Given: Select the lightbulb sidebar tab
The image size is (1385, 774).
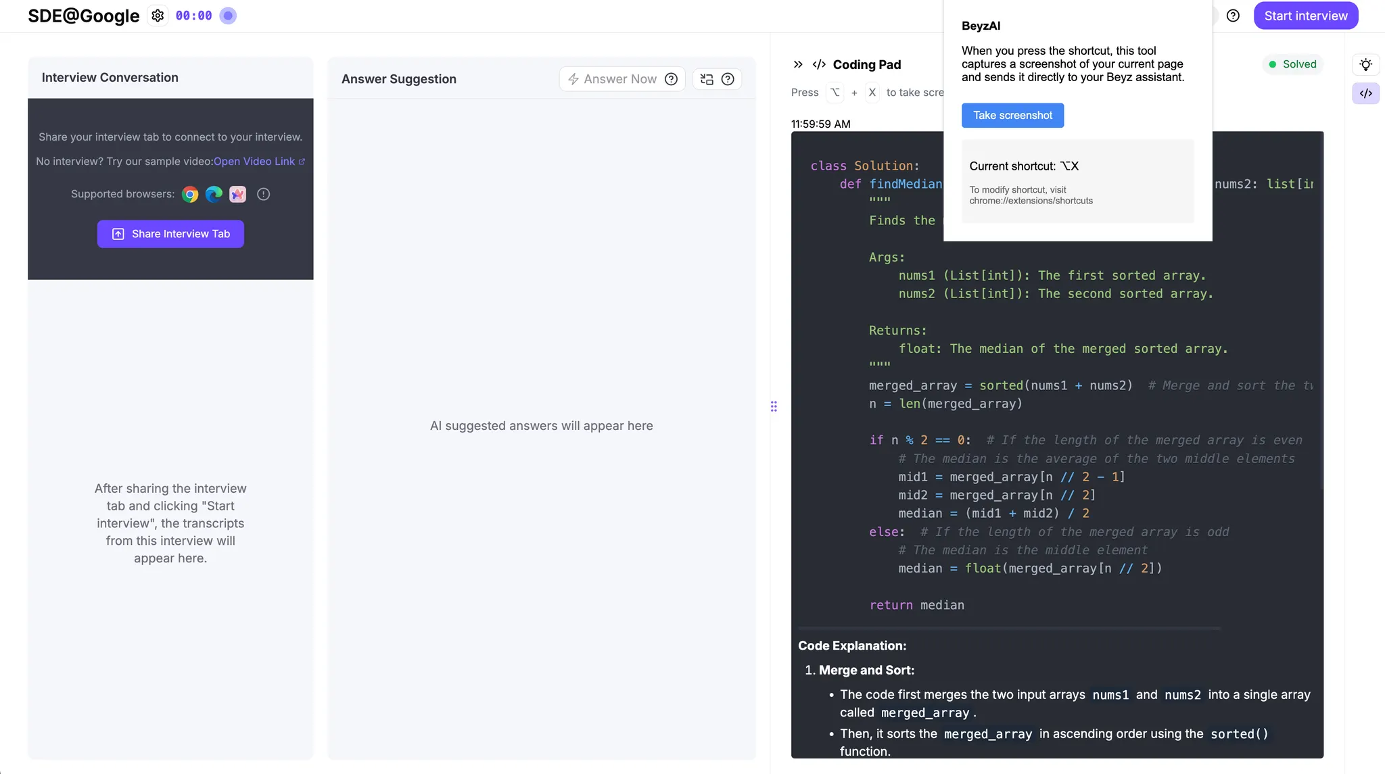Looking at the screenshot, I should point(1365,65).
